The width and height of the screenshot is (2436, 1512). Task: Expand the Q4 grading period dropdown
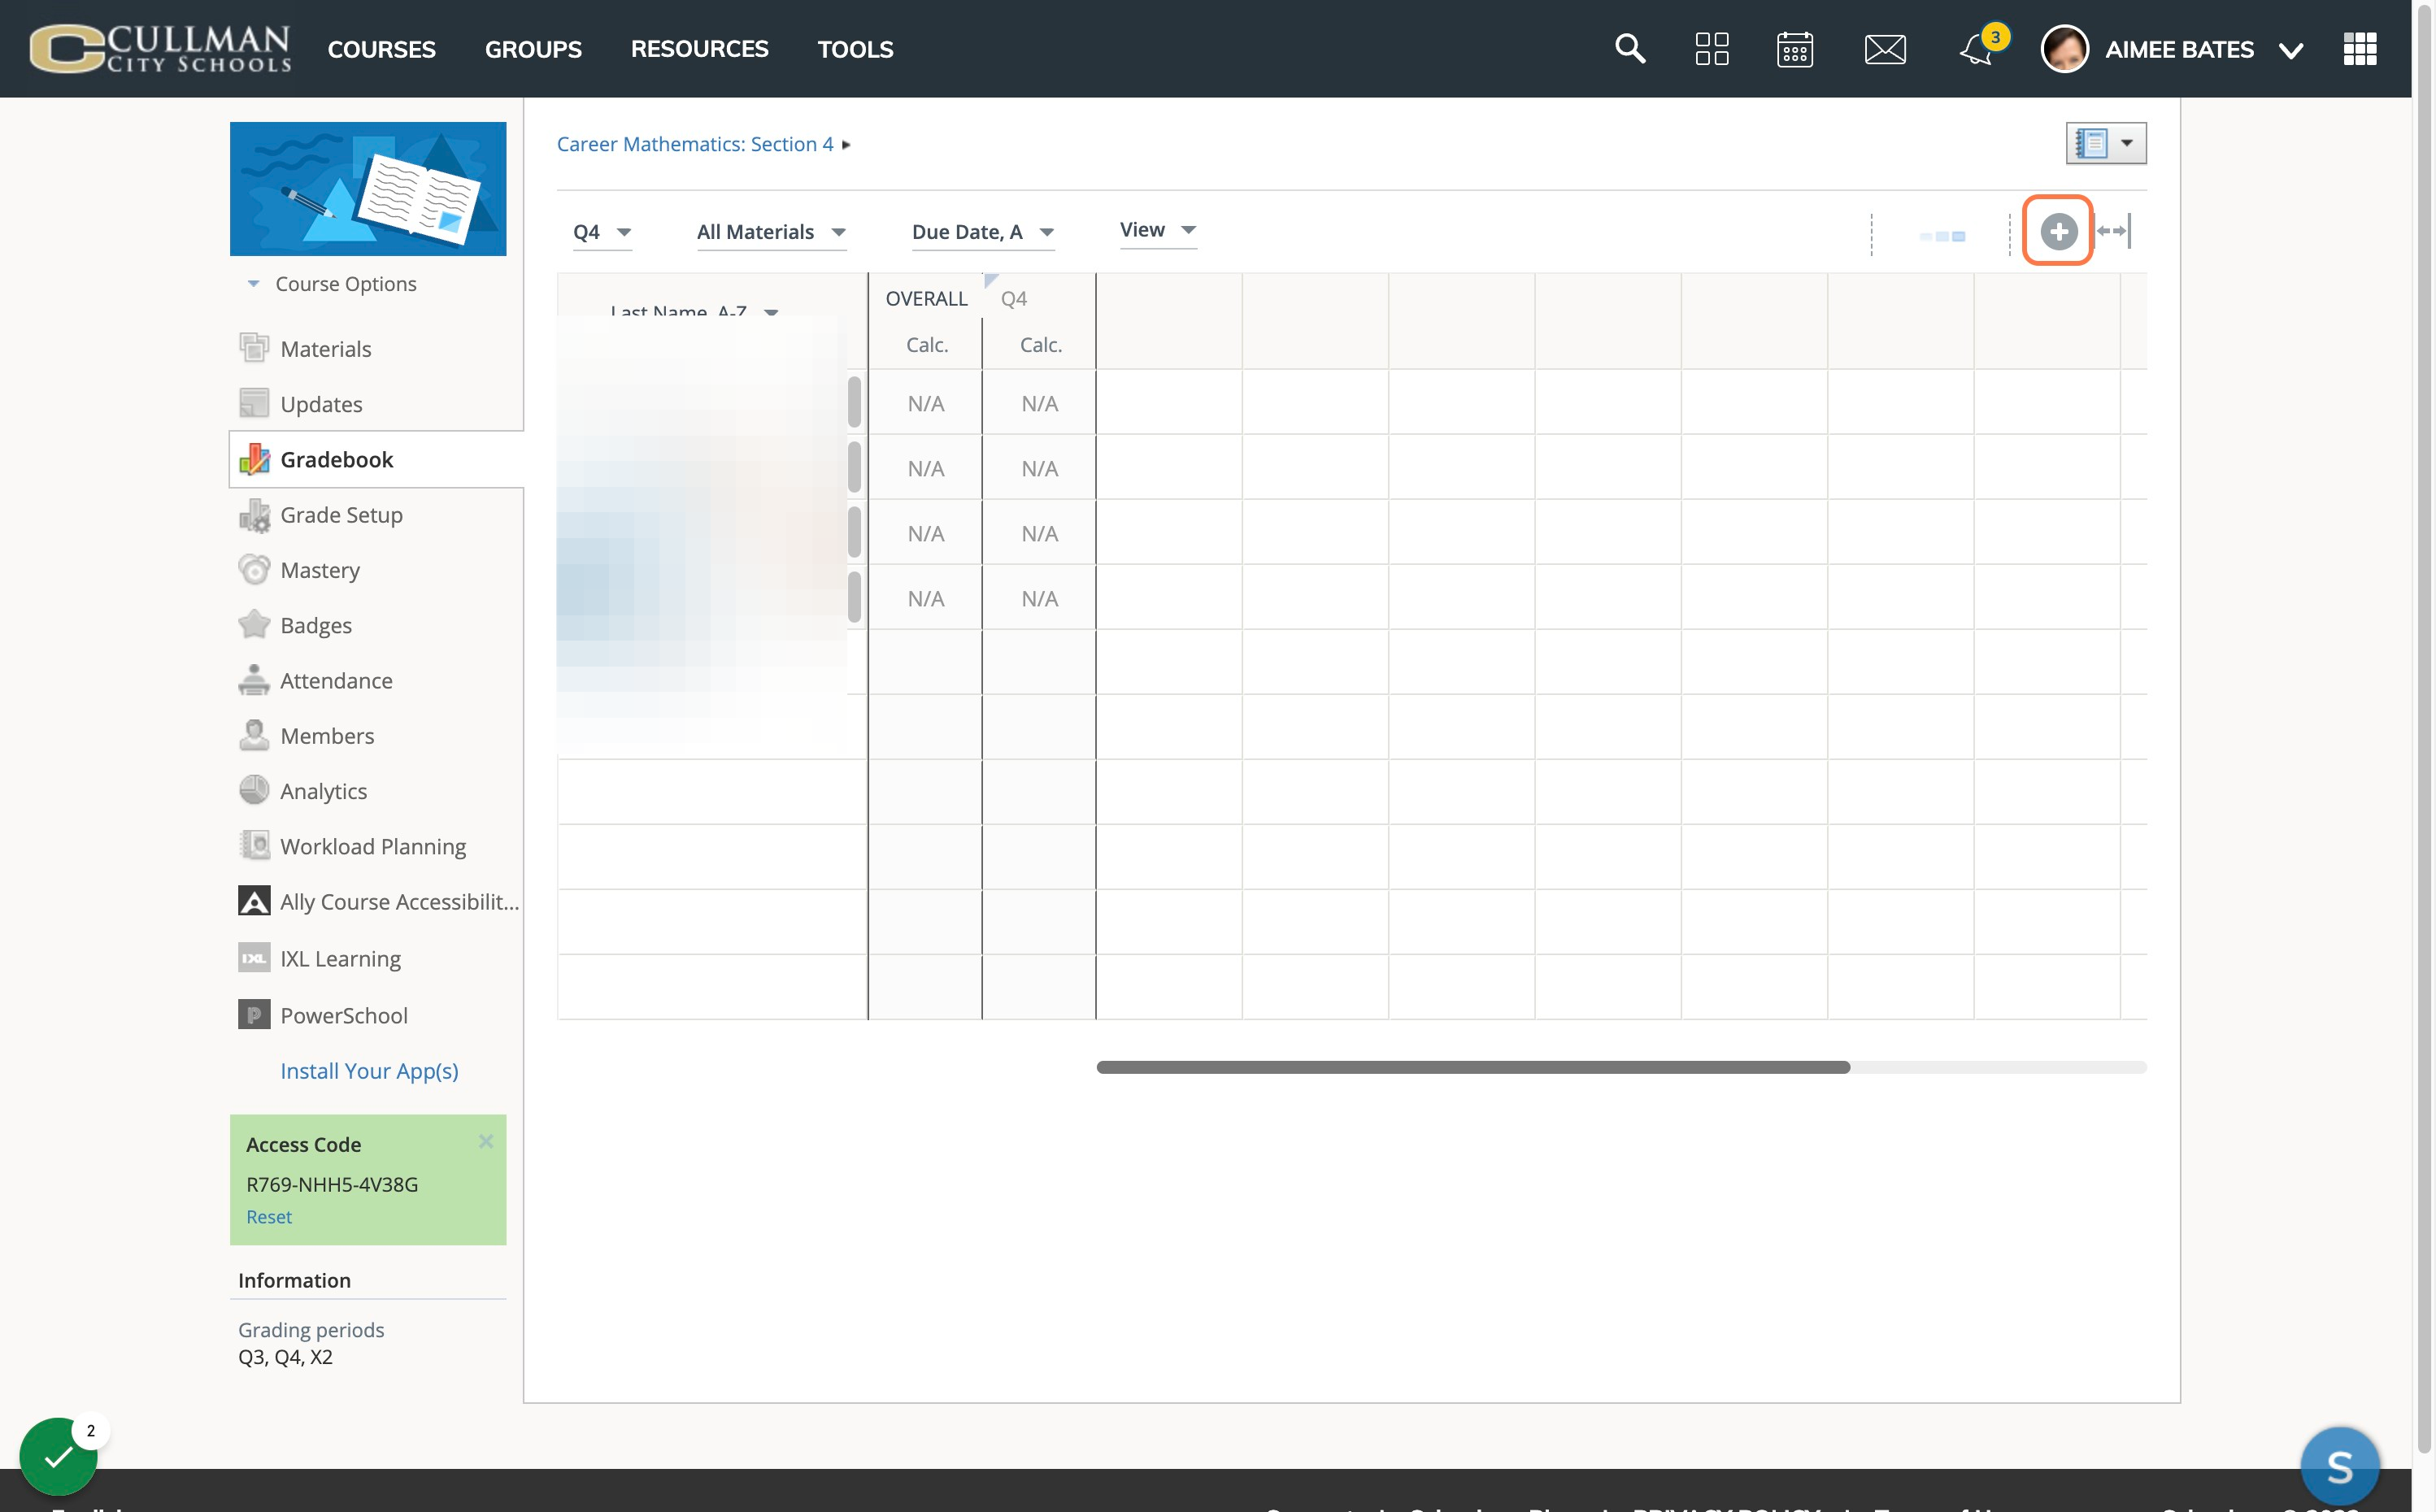(602, 232)
